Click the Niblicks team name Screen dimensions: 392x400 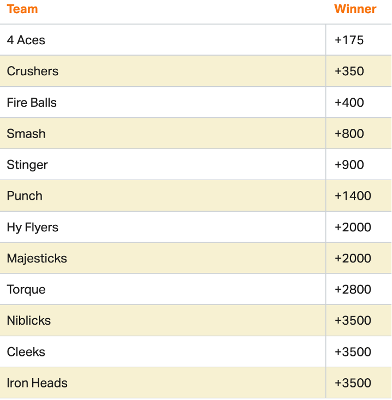(29, 320)
